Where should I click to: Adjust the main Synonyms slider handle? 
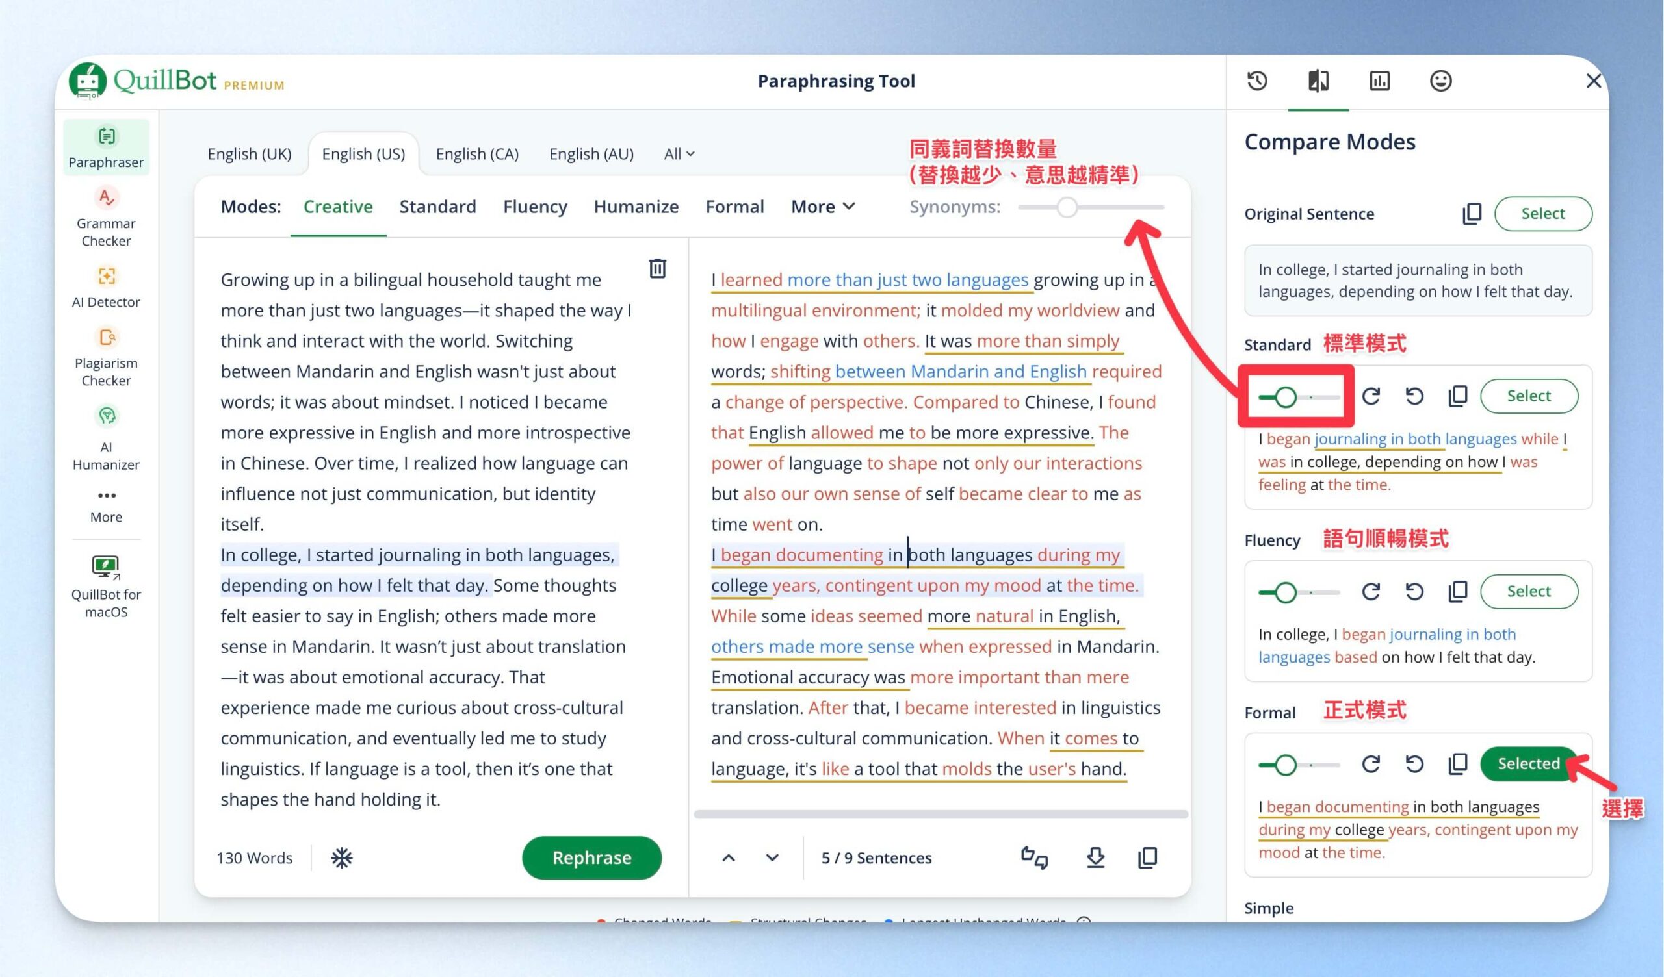click(x=1067, y=207)
